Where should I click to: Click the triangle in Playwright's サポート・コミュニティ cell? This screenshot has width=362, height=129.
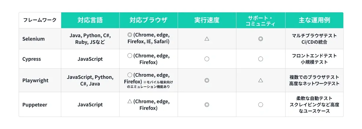[x=261, y=80]
